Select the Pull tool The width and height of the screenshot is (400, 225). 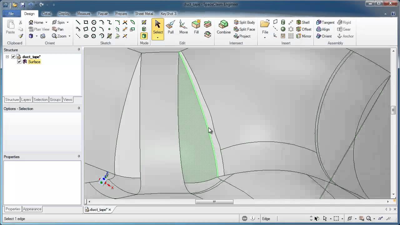[171, 27]
